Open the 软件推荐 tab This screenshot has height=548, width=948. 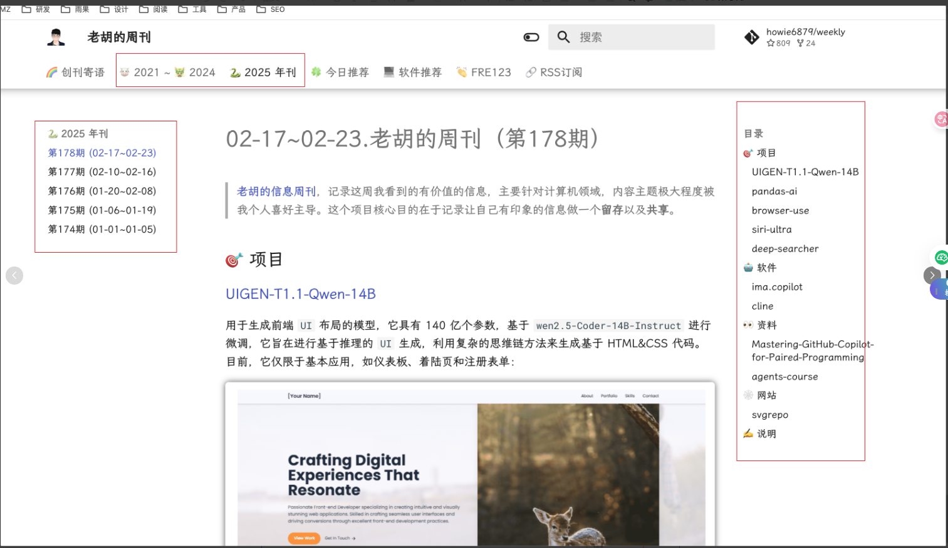tap(413, 73)
